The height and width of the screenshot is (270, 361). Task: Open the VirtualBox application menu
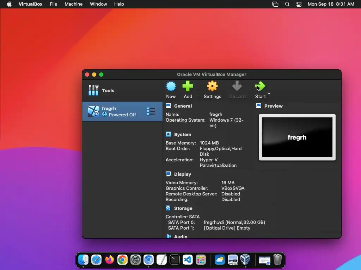(x=30, y=4)
